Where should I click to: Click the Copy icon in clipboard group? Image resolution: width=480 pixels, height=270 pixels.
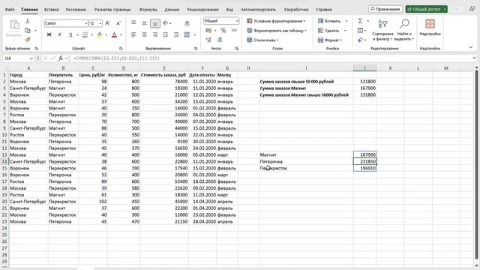pos(28,30)
